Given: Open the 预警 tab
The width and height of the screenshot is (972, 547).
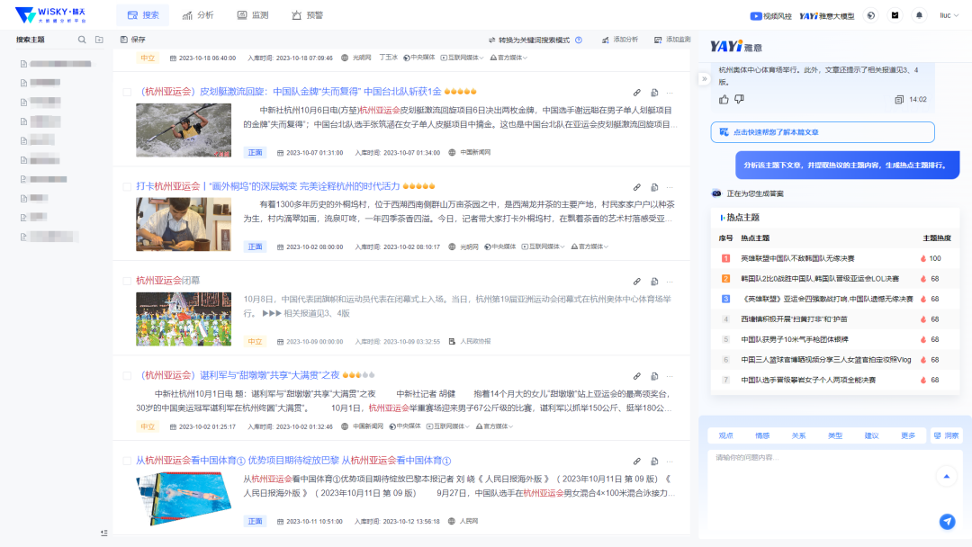Looking at the screenshot, I should point(308,15).
